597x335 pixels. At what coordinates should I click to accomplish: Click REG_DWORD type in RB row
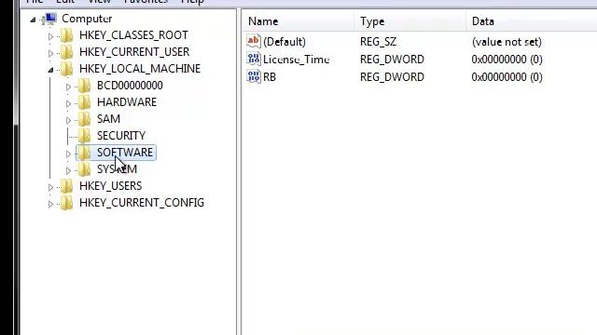(392, 77)
